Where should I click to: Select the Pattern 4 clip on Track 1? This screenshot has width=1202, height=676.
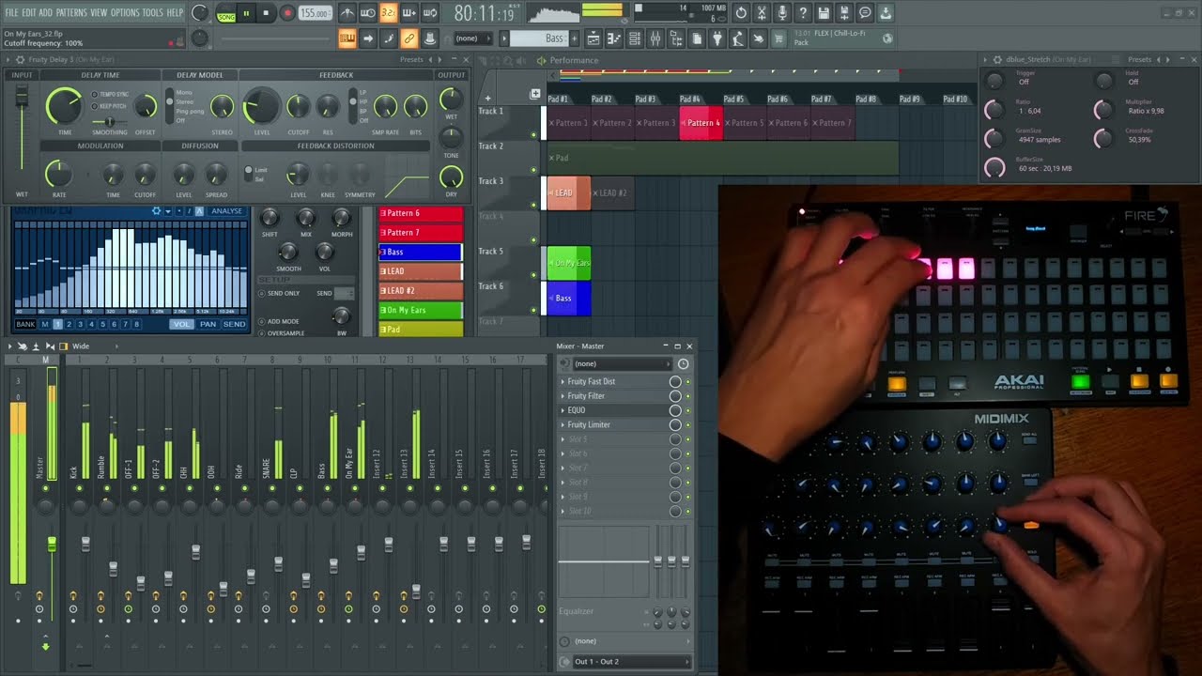click(x=701, y=123)
